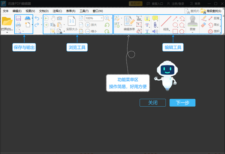Screen dimensions: 225x154
Task: Click the Redo arrow icon
Action: pos(37,25)
